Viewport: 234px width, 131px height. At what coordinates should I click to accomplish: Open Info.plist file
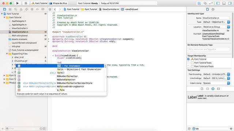(16, 47)
